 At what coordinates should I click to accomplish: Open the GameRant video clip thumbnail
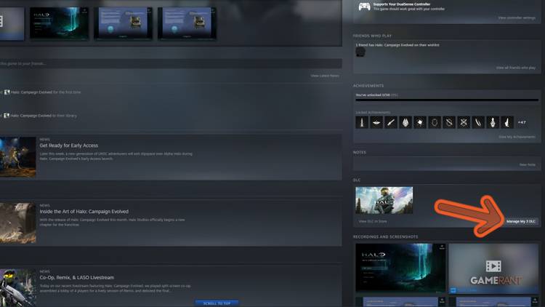493,268
